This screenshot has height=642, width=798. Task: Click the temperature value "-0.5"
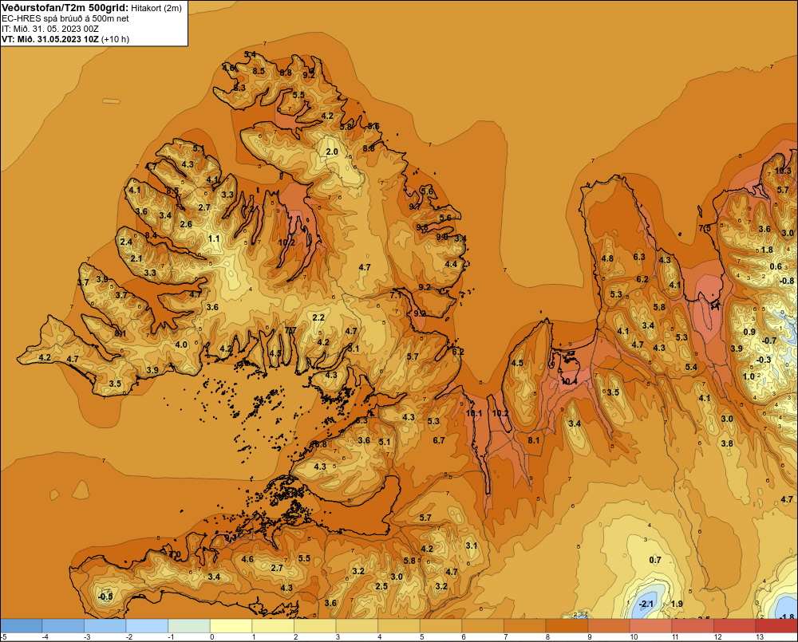click(x=105, y=597)
